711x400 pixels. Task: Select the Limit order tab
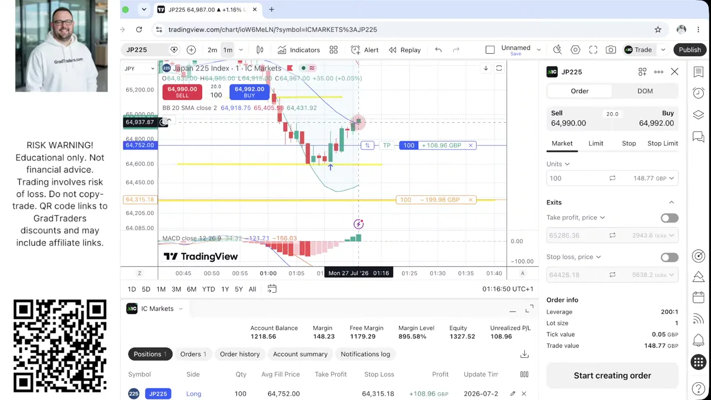coord(595,143)
